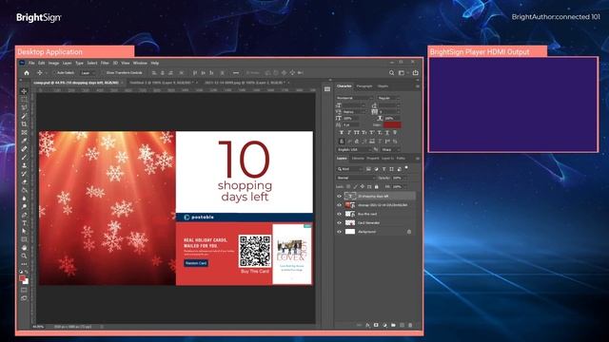The width and height of the screenshot is (609, 342).
Task: Hide the 'Buy this card' layer
Action: [339, 214]
